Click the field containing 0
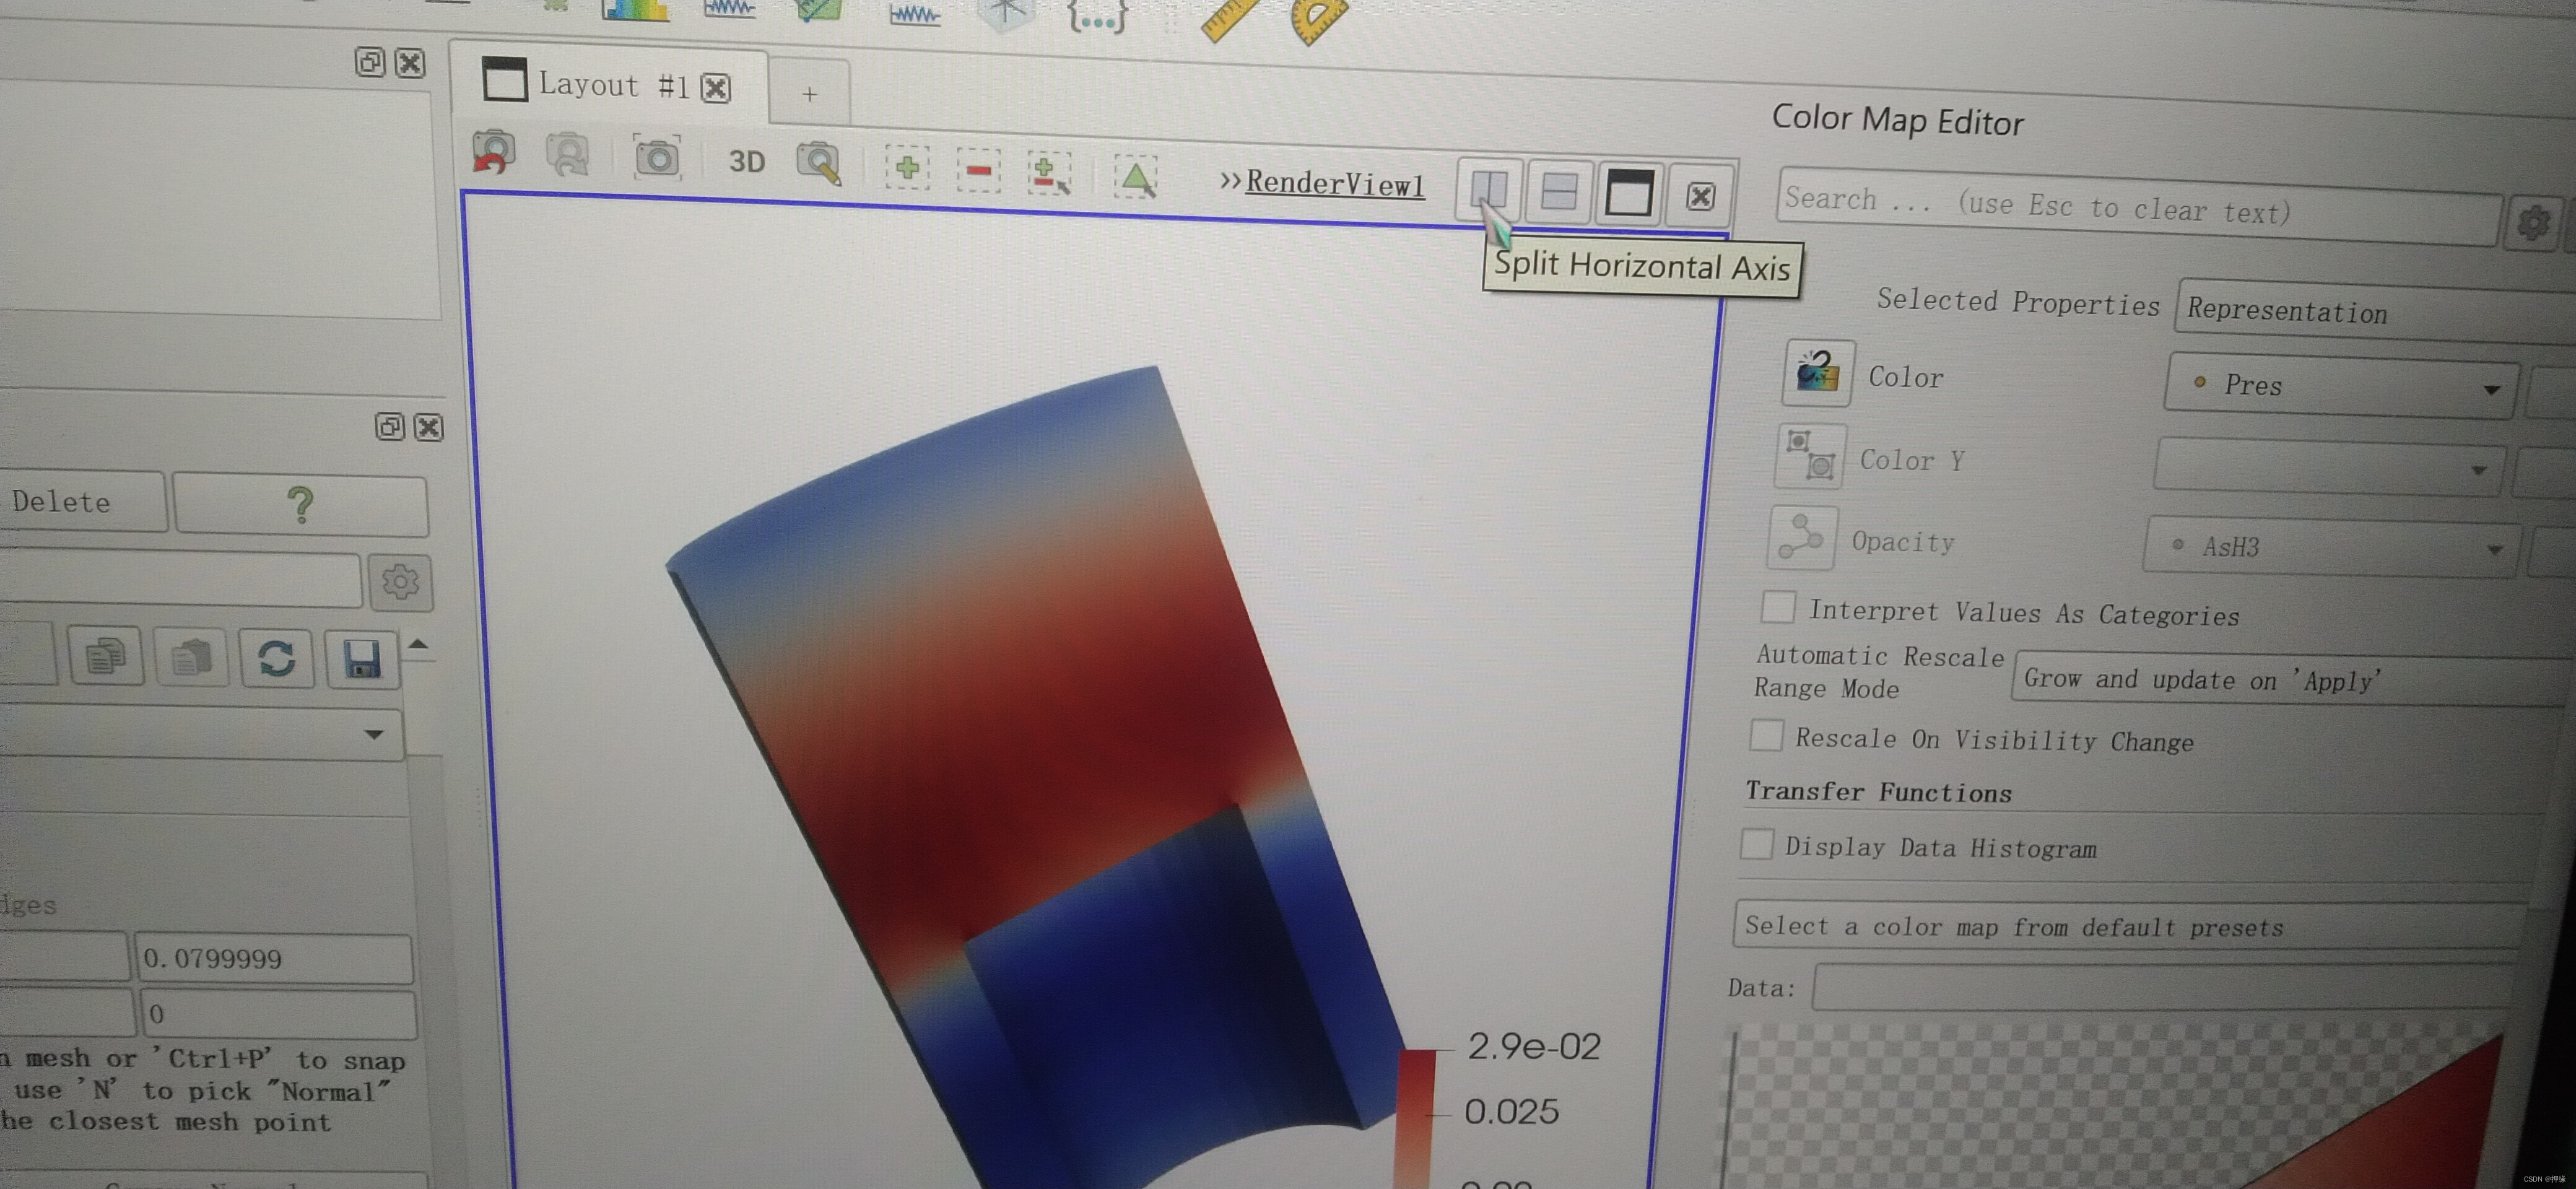2576x1189 pixels. point(277,1014)
